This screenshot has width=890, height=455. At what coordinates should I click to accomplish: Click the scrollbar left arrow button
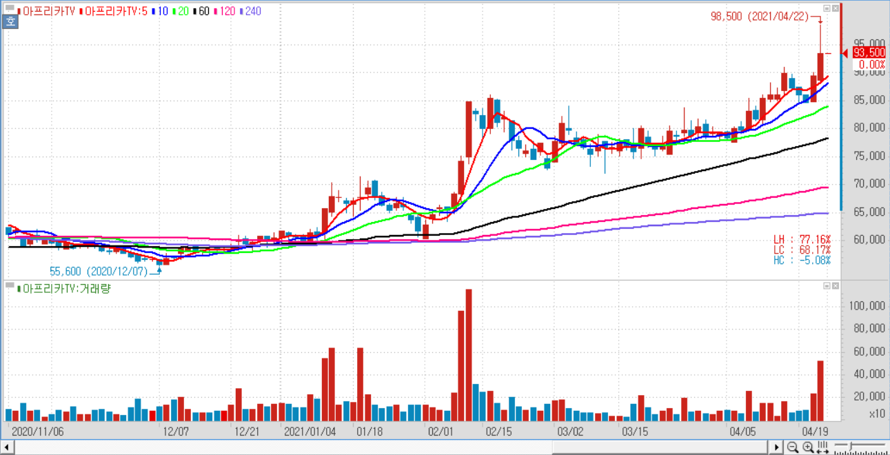6,448
